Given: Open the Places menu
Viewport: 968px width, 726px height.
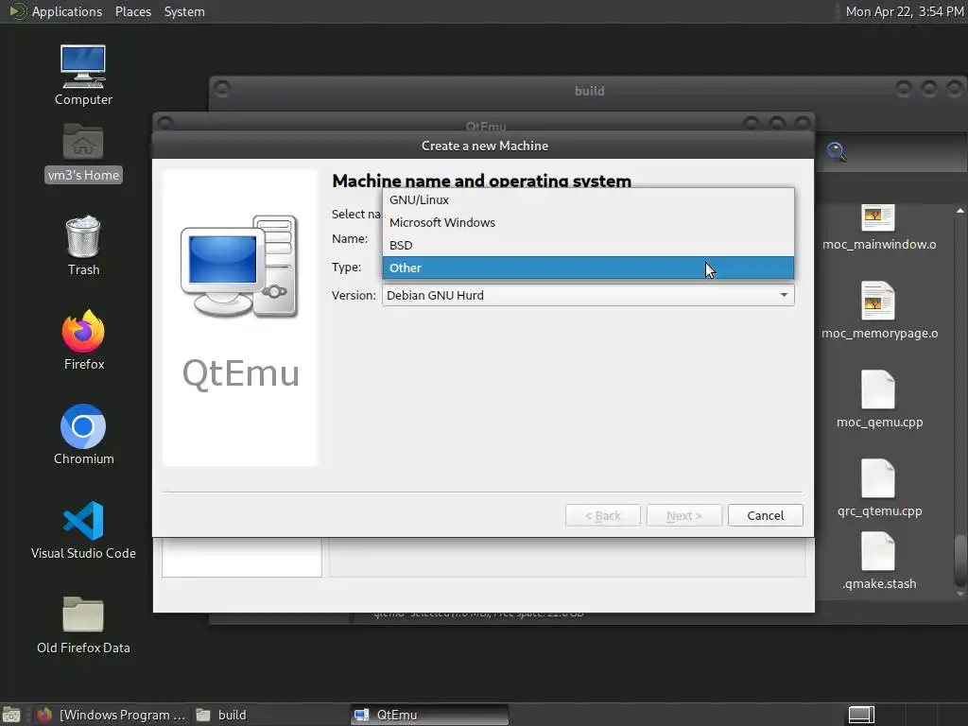Looking at the screenshot, I should coord(133,11).
